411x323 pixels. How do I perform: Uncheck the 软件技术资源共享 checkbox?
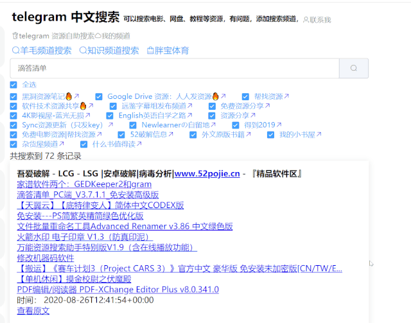pos(13,106)
